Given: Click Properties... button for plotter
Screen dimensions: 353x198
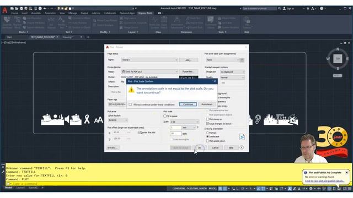Looking at the screenshot, I should [189, 71].
